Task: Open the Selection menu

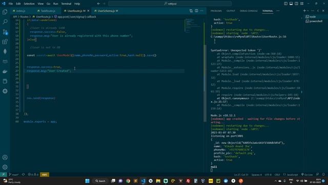Action: (29, 4)
